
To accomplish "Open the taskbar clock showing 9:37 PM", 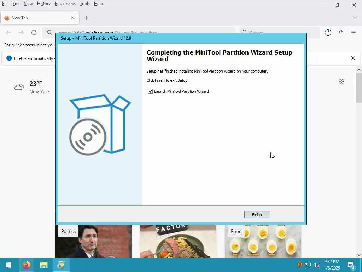I will (332, 265).
